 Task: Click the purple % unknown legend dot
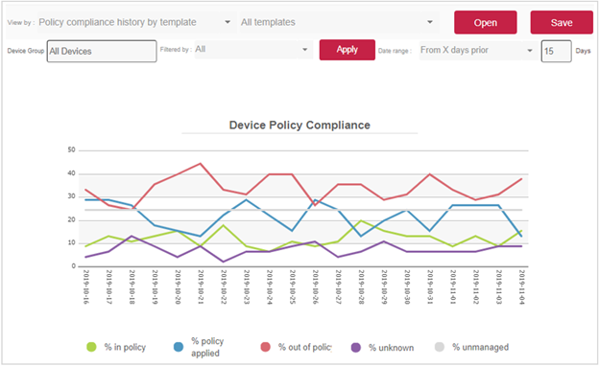(355, 348)
